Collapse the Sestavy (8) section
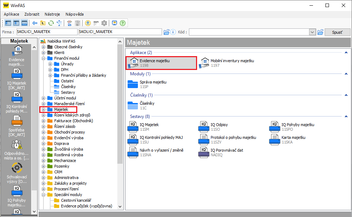The width and height of the screenshot is (352, 217). 346,116
